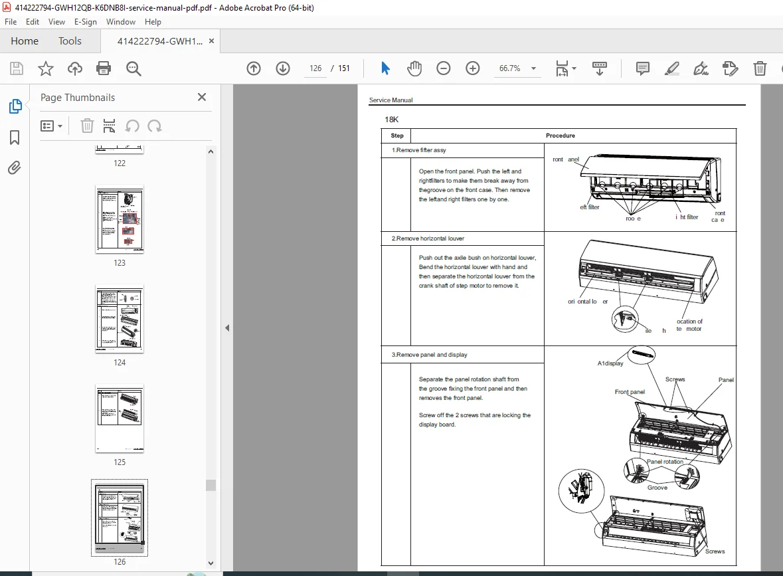Open the Help menu
The height and width of the screenshot is (576, 783).
pyautogui.click(x=153, y=22)
